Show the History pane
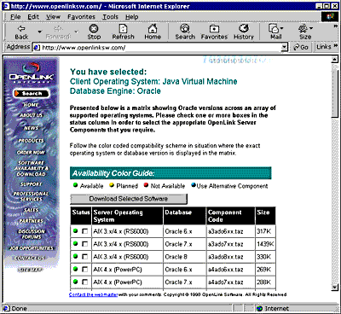 [x=244, y=32]
